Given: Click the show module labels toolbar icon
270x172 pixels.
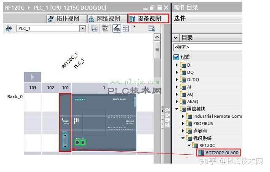Looking at the screenshot, I should pyautogui.click(x=94, y=28).
